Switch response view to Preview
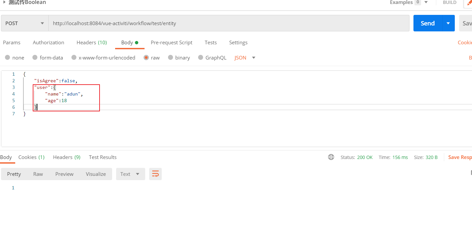 [64, 174]
